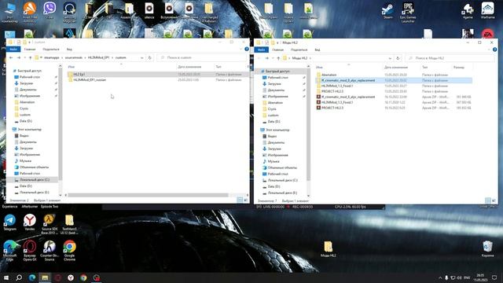Go up one level in Моды HL2 window
The height and width of the screenshot is (283, 503).
pos(278,58)
